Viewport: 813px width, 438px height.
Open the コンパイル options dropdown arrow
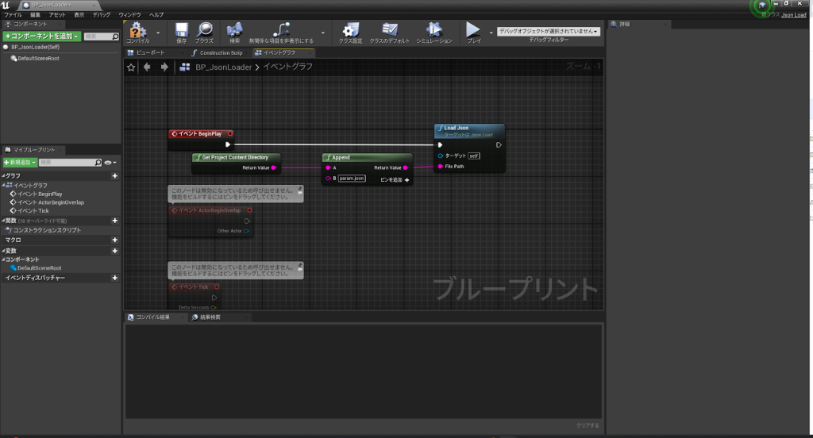[x=158, y=33]
